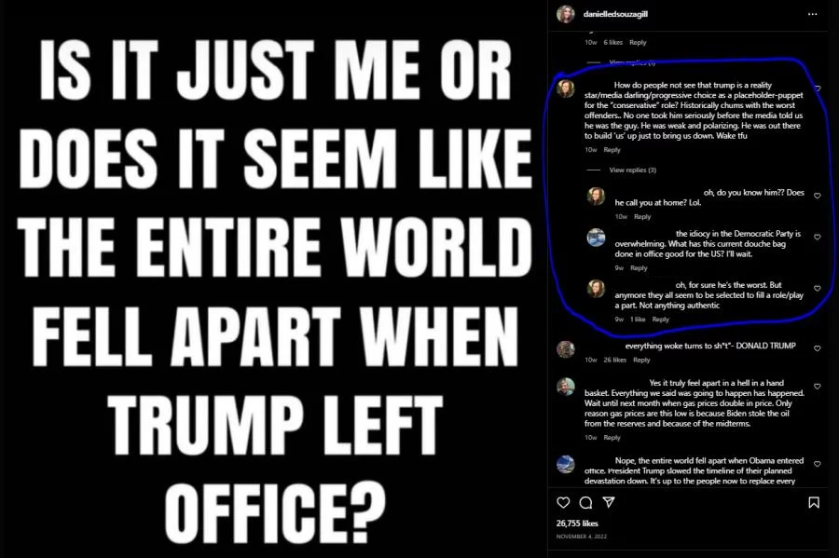
Task: Expand the partially hidden View replies link at top
Action: click(632, 62)
